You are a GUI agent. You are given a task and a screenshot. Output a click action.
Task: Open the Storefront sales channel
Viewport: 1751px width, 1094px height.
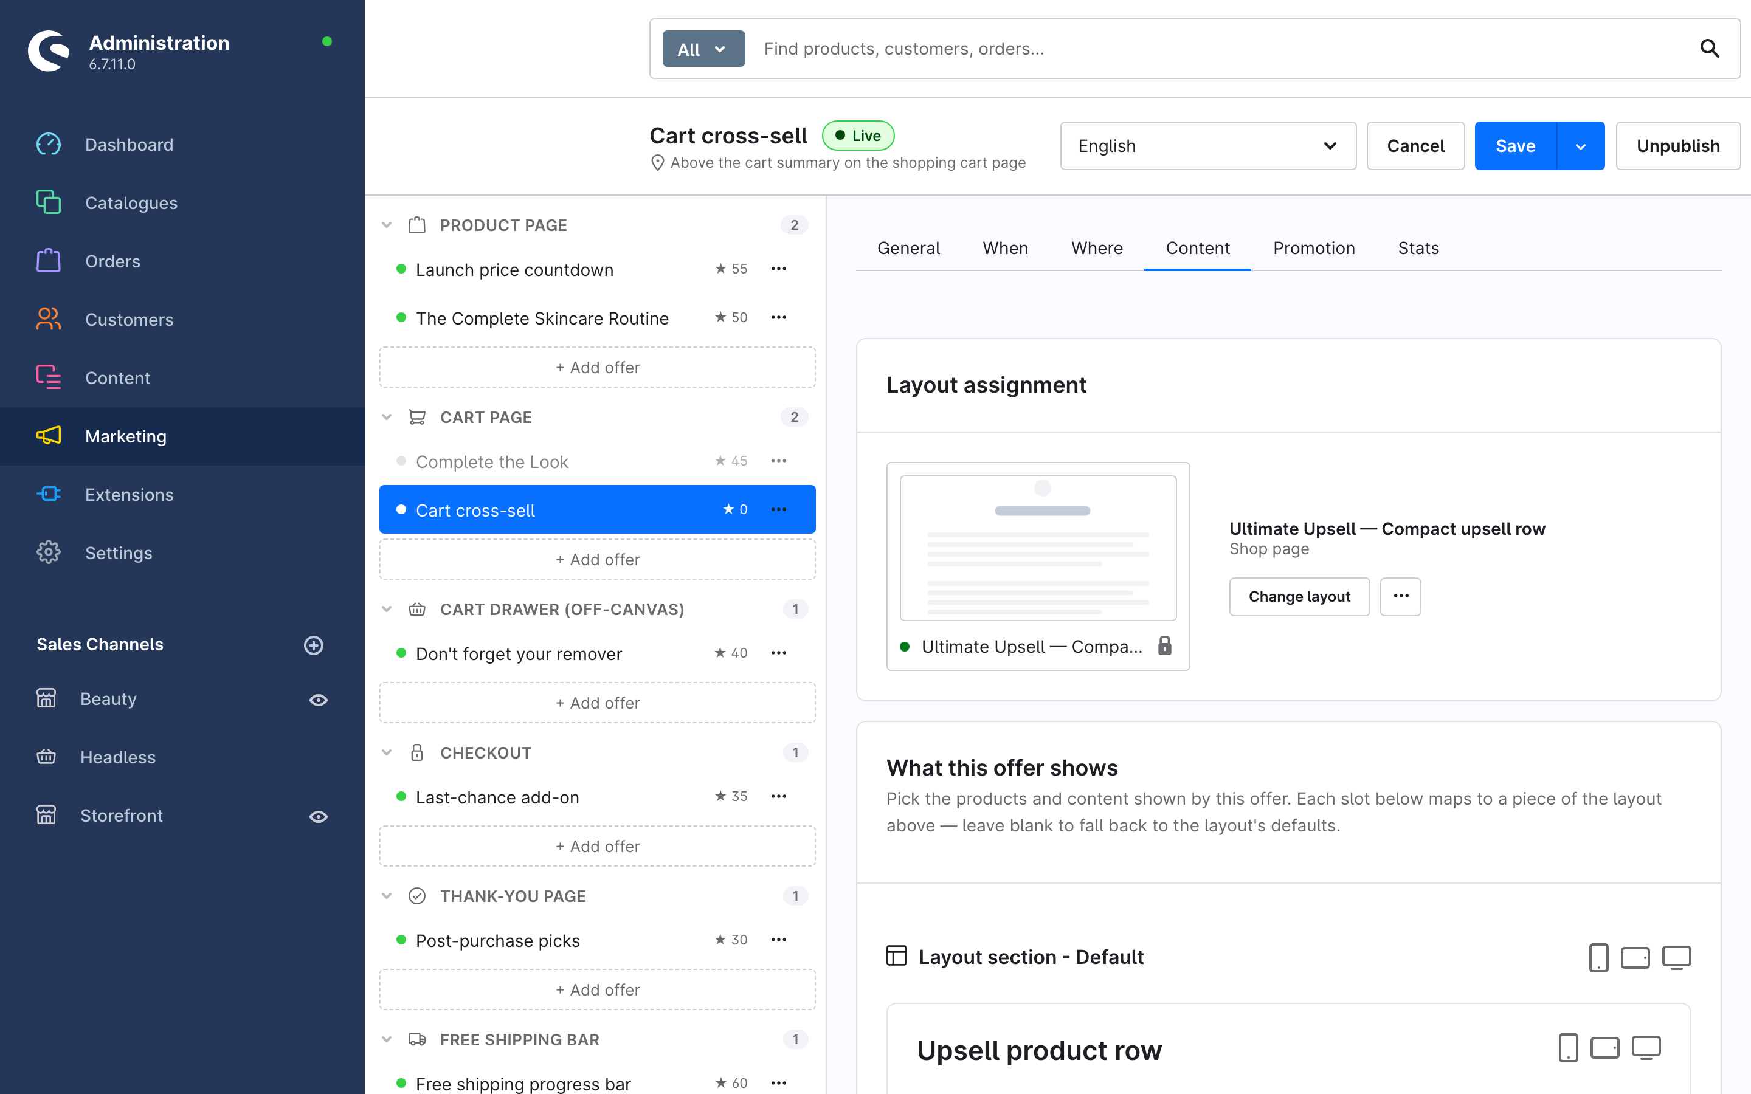(122, 816)
